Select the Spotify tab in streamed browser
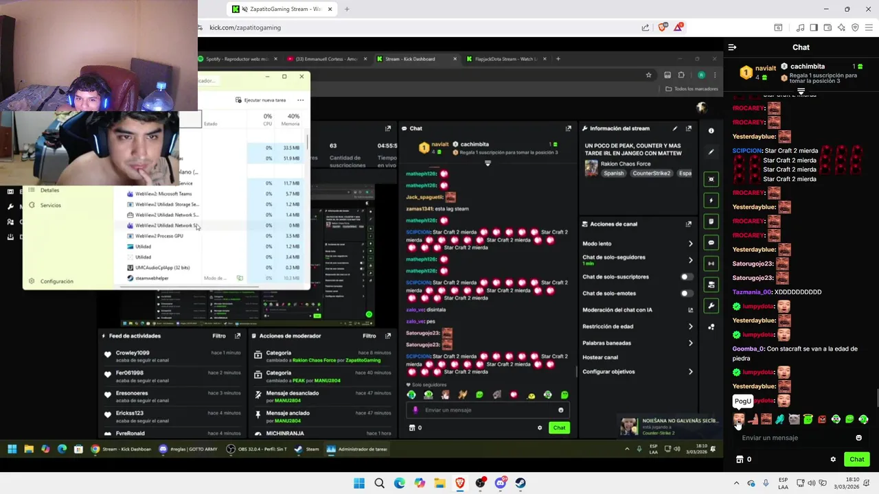Viewport: 879px width, 494px height. tap(238, 59)
